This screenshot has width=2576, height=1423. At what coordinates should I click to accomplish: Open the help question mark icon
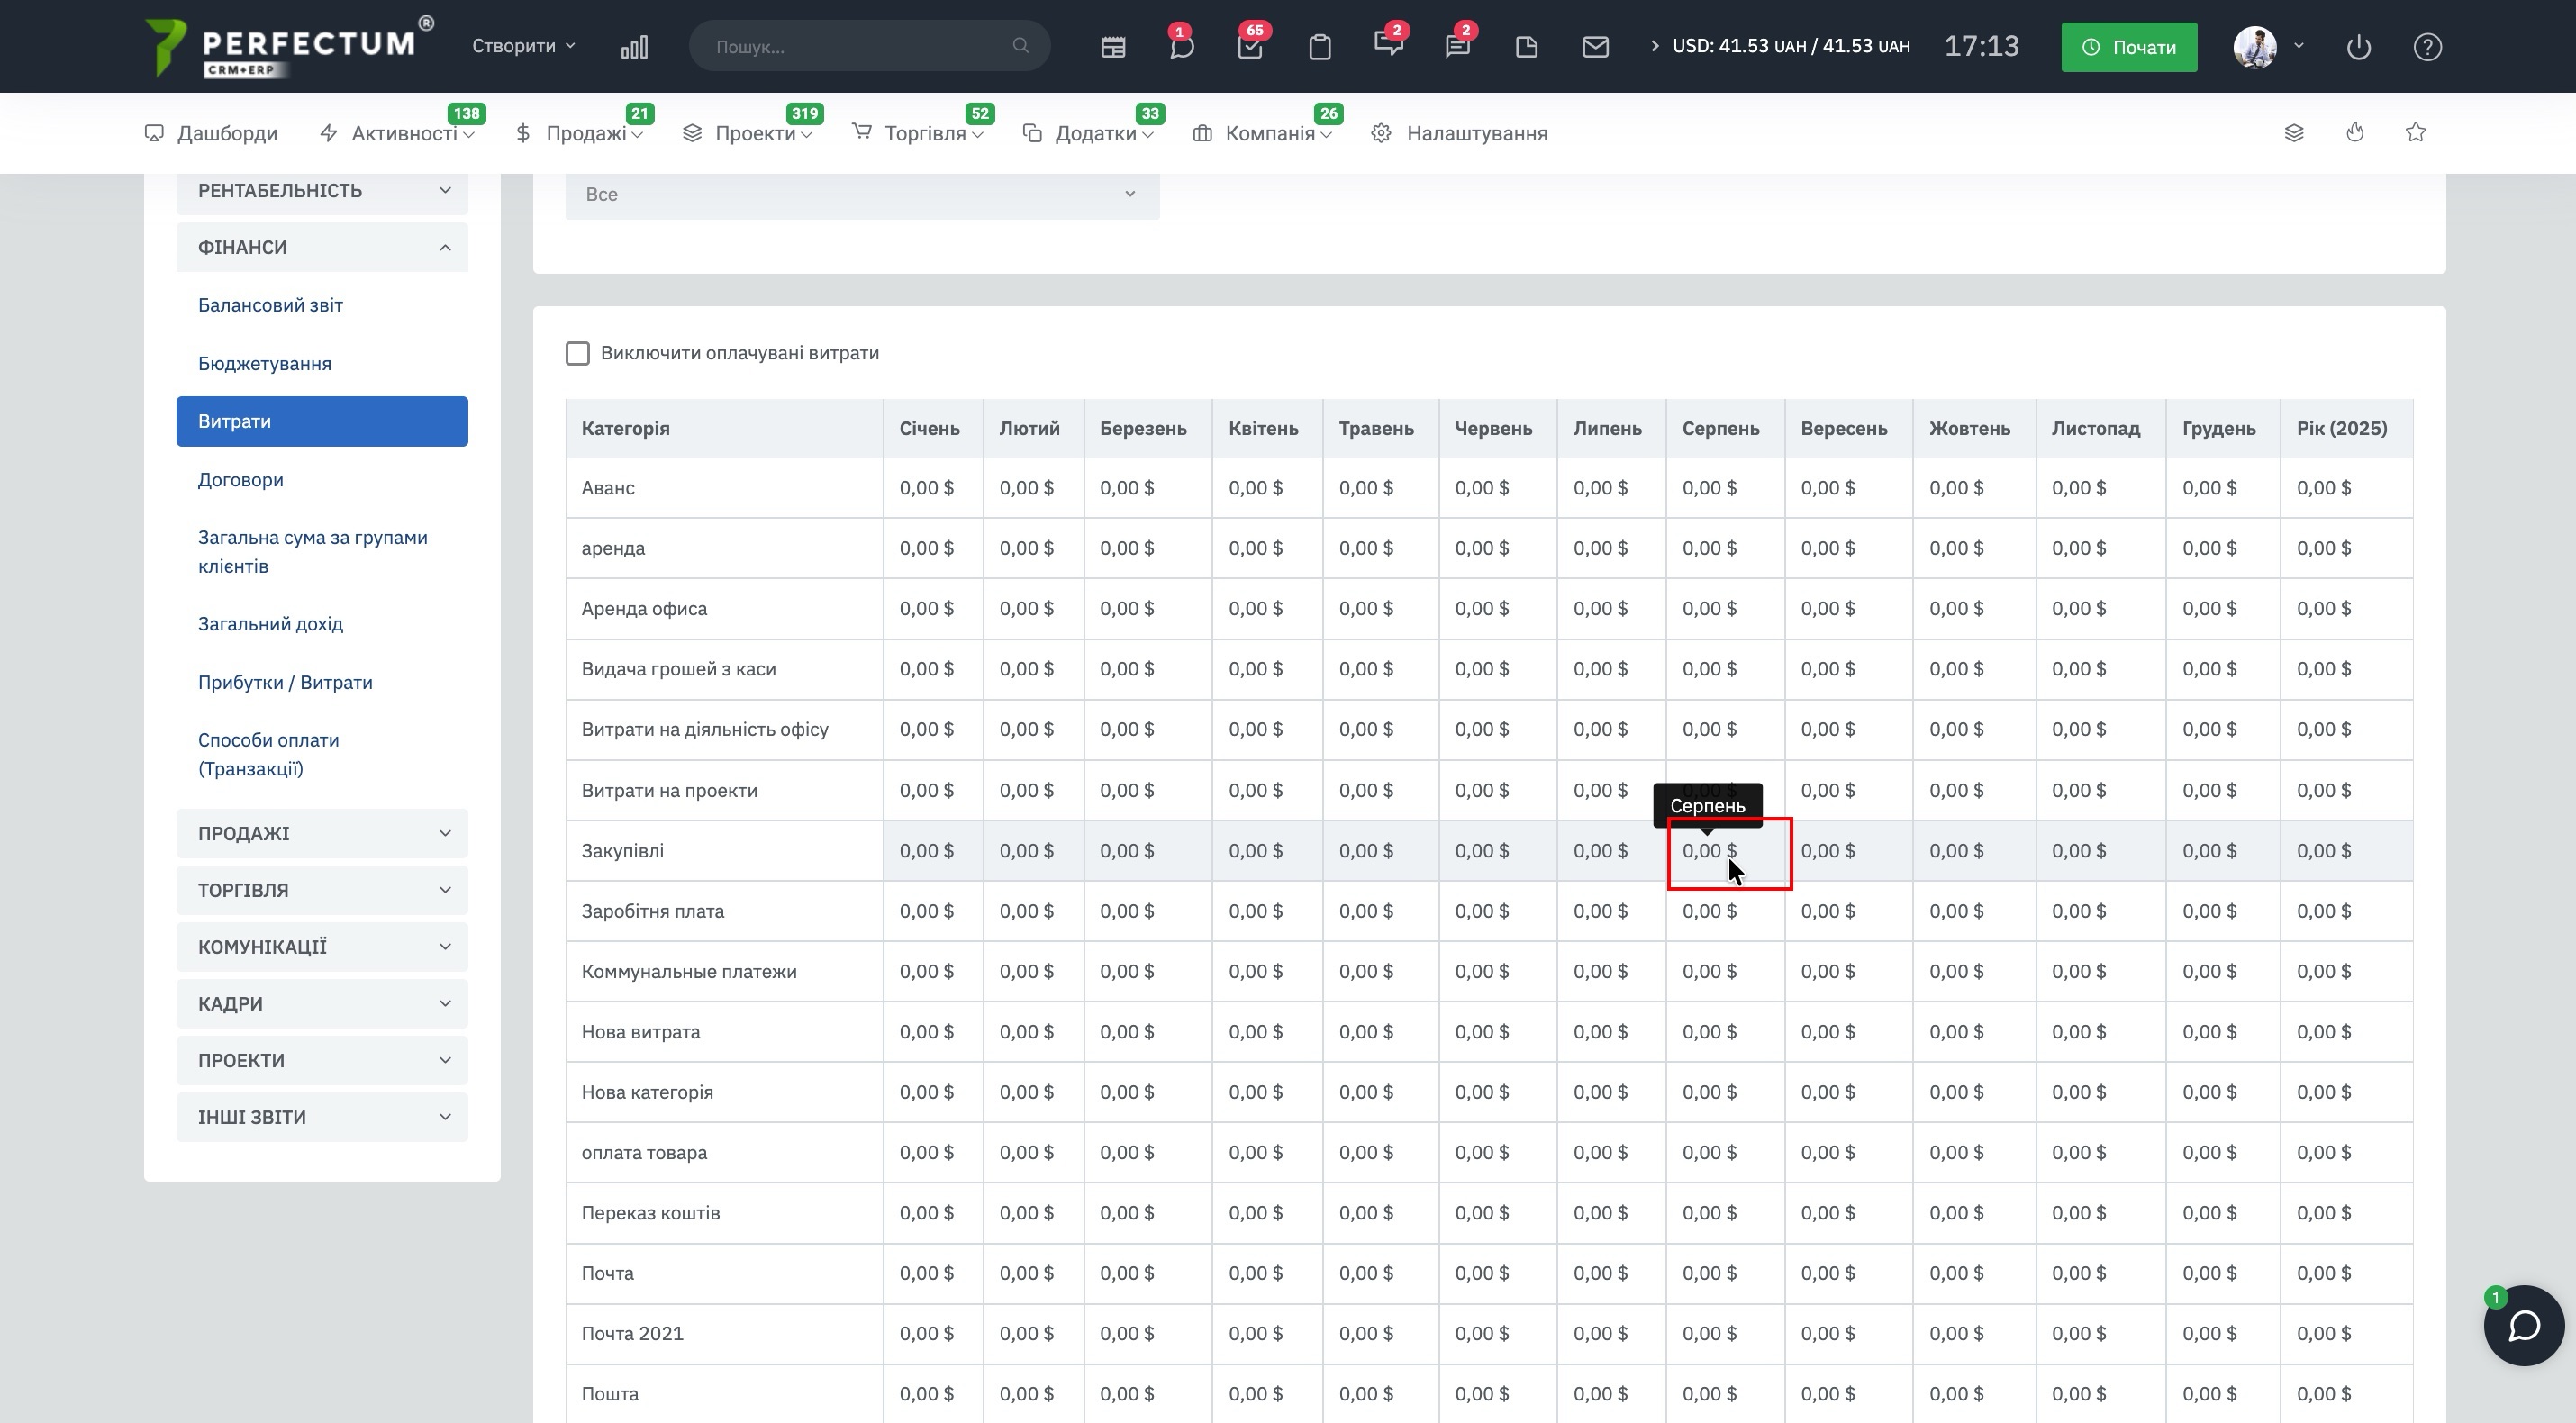point(2427,47)
